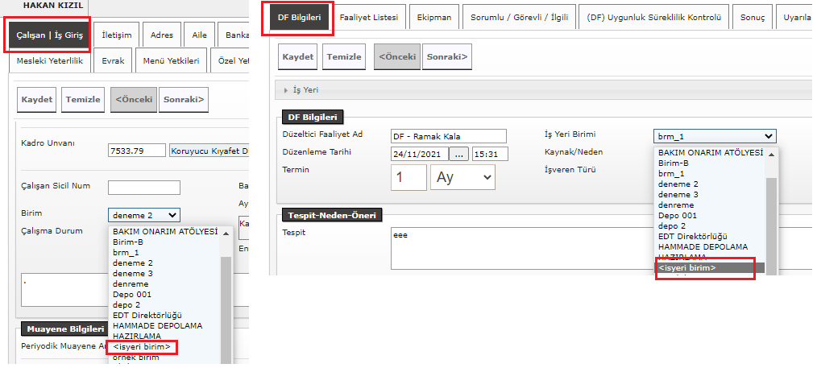Select BAKIM ONARIM ATÖLYESİ in İş Yeri Birimi list
This screenshot has height=368, width=817.
pyautogui.click(x=709, y=152)
